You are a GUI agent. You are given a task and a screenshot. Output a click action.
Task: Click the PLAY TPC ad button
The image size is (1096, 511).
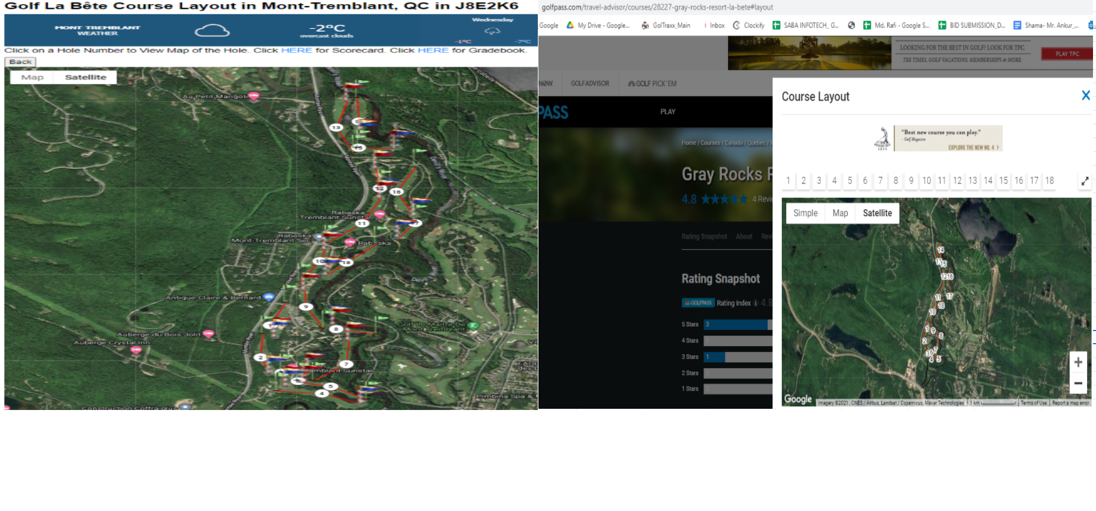pos(1067,54)
